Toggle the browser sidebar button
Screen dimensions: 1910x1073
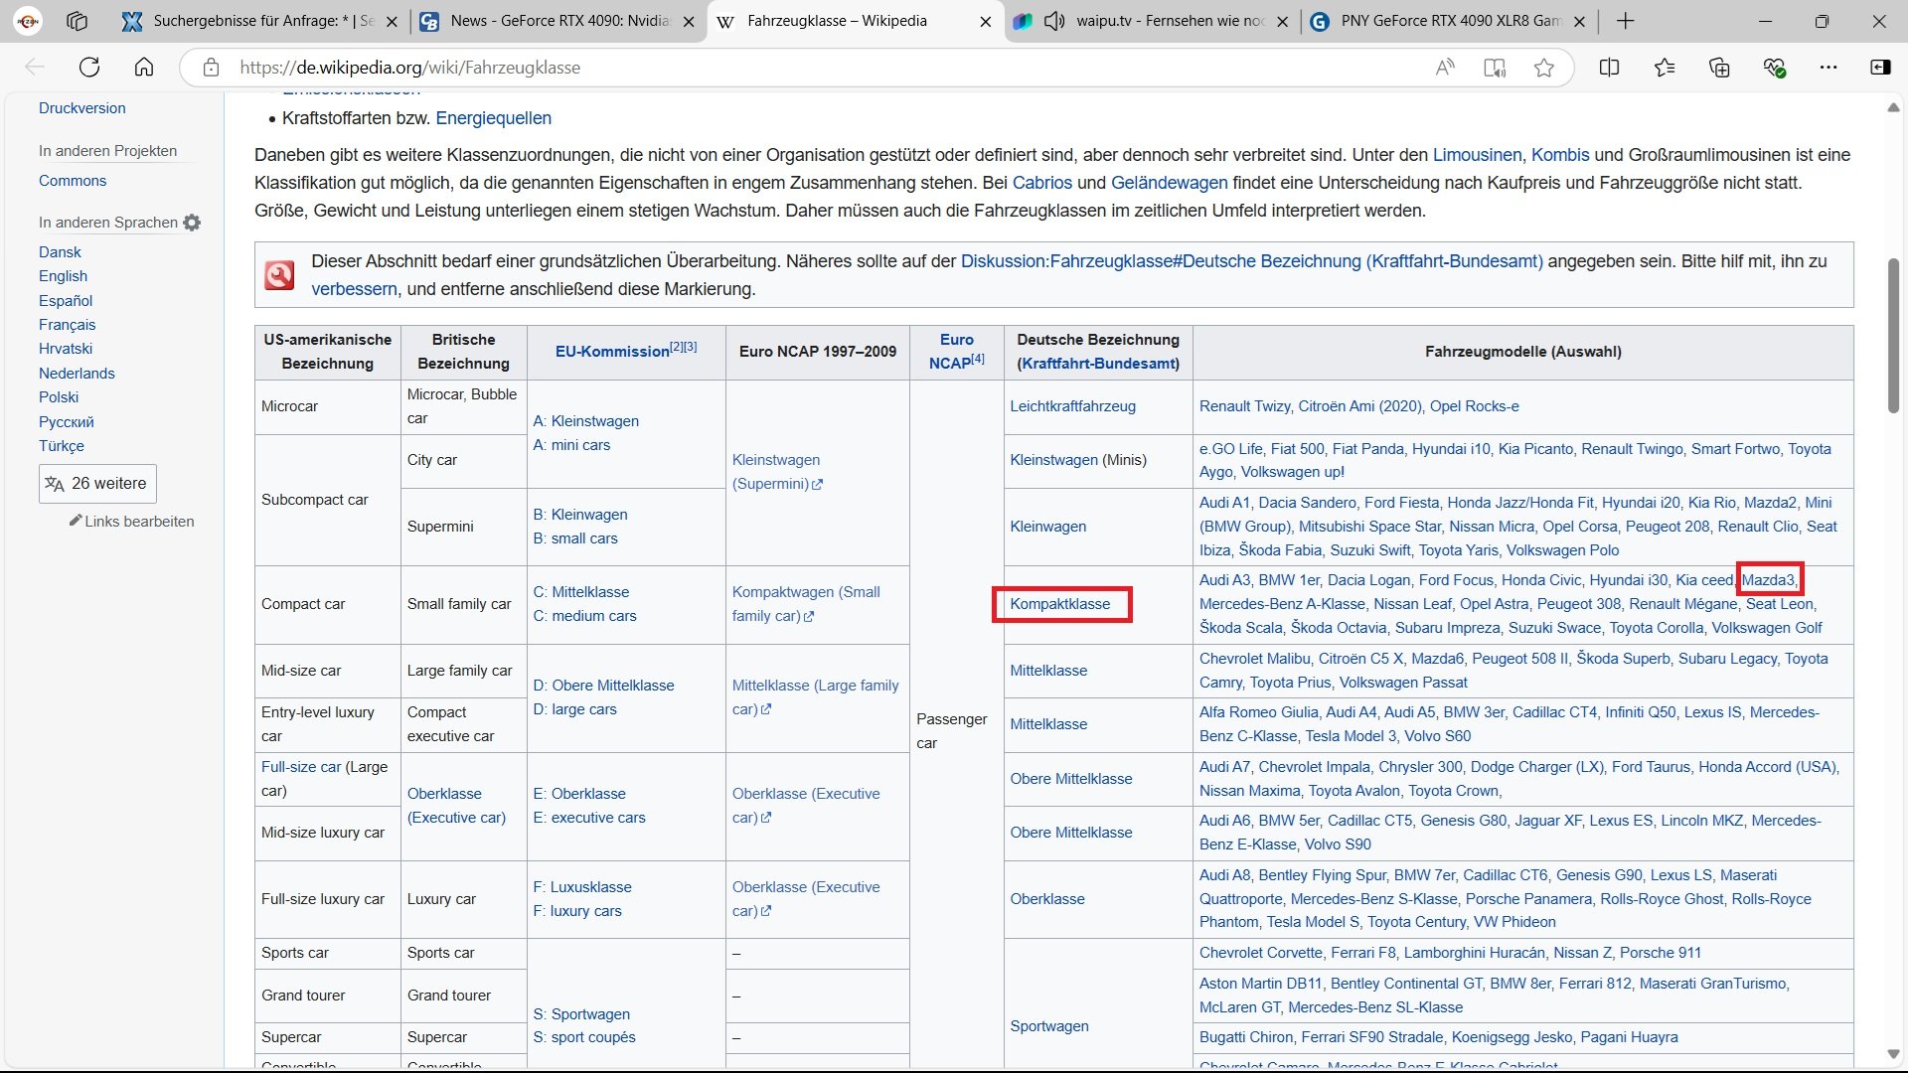1880,68
